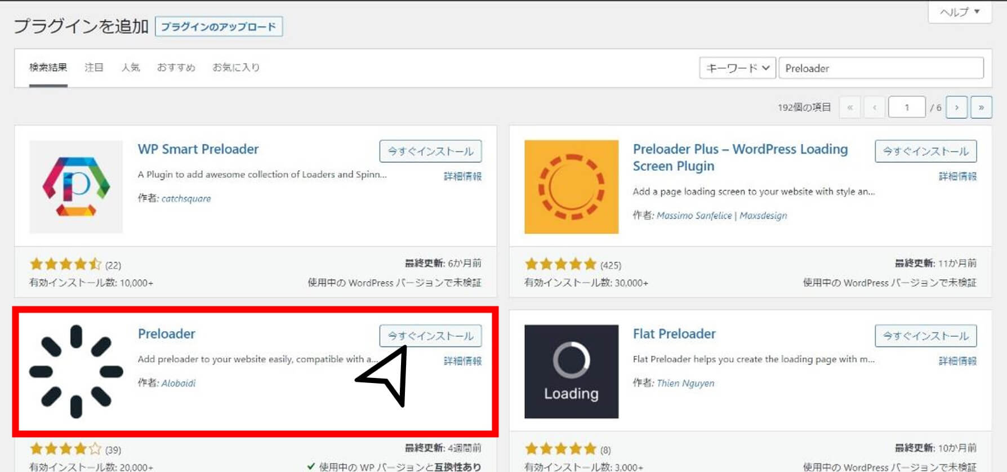Click the プラグインのアップロード button
1007x472 pixels.
point(219,26)
